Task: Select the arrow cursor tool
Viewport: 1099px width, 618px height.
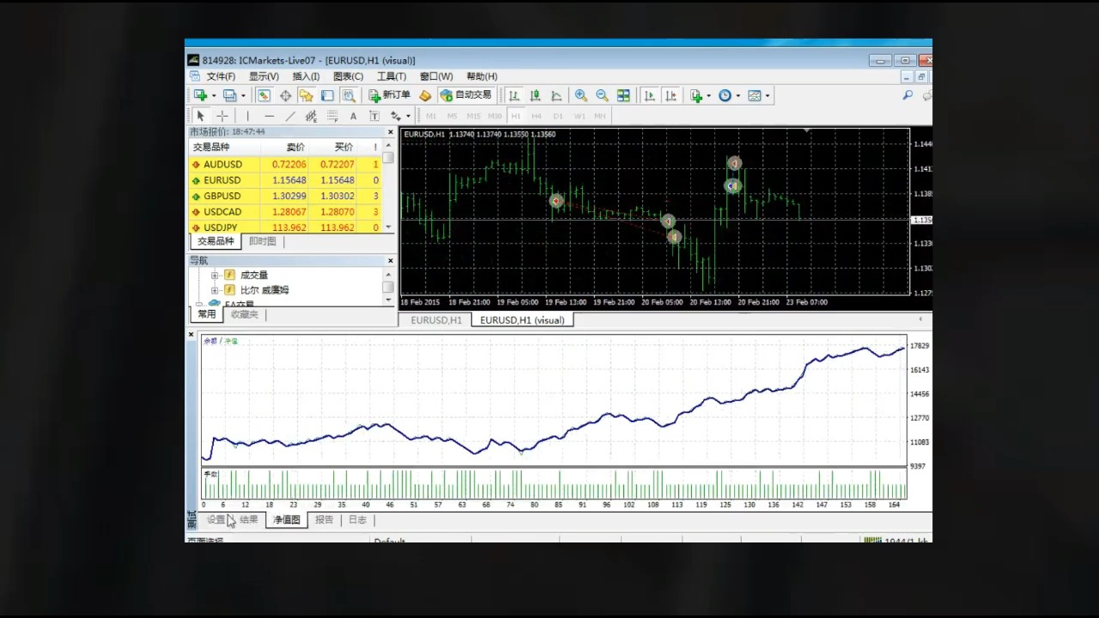Action: (x=200, y=116)
